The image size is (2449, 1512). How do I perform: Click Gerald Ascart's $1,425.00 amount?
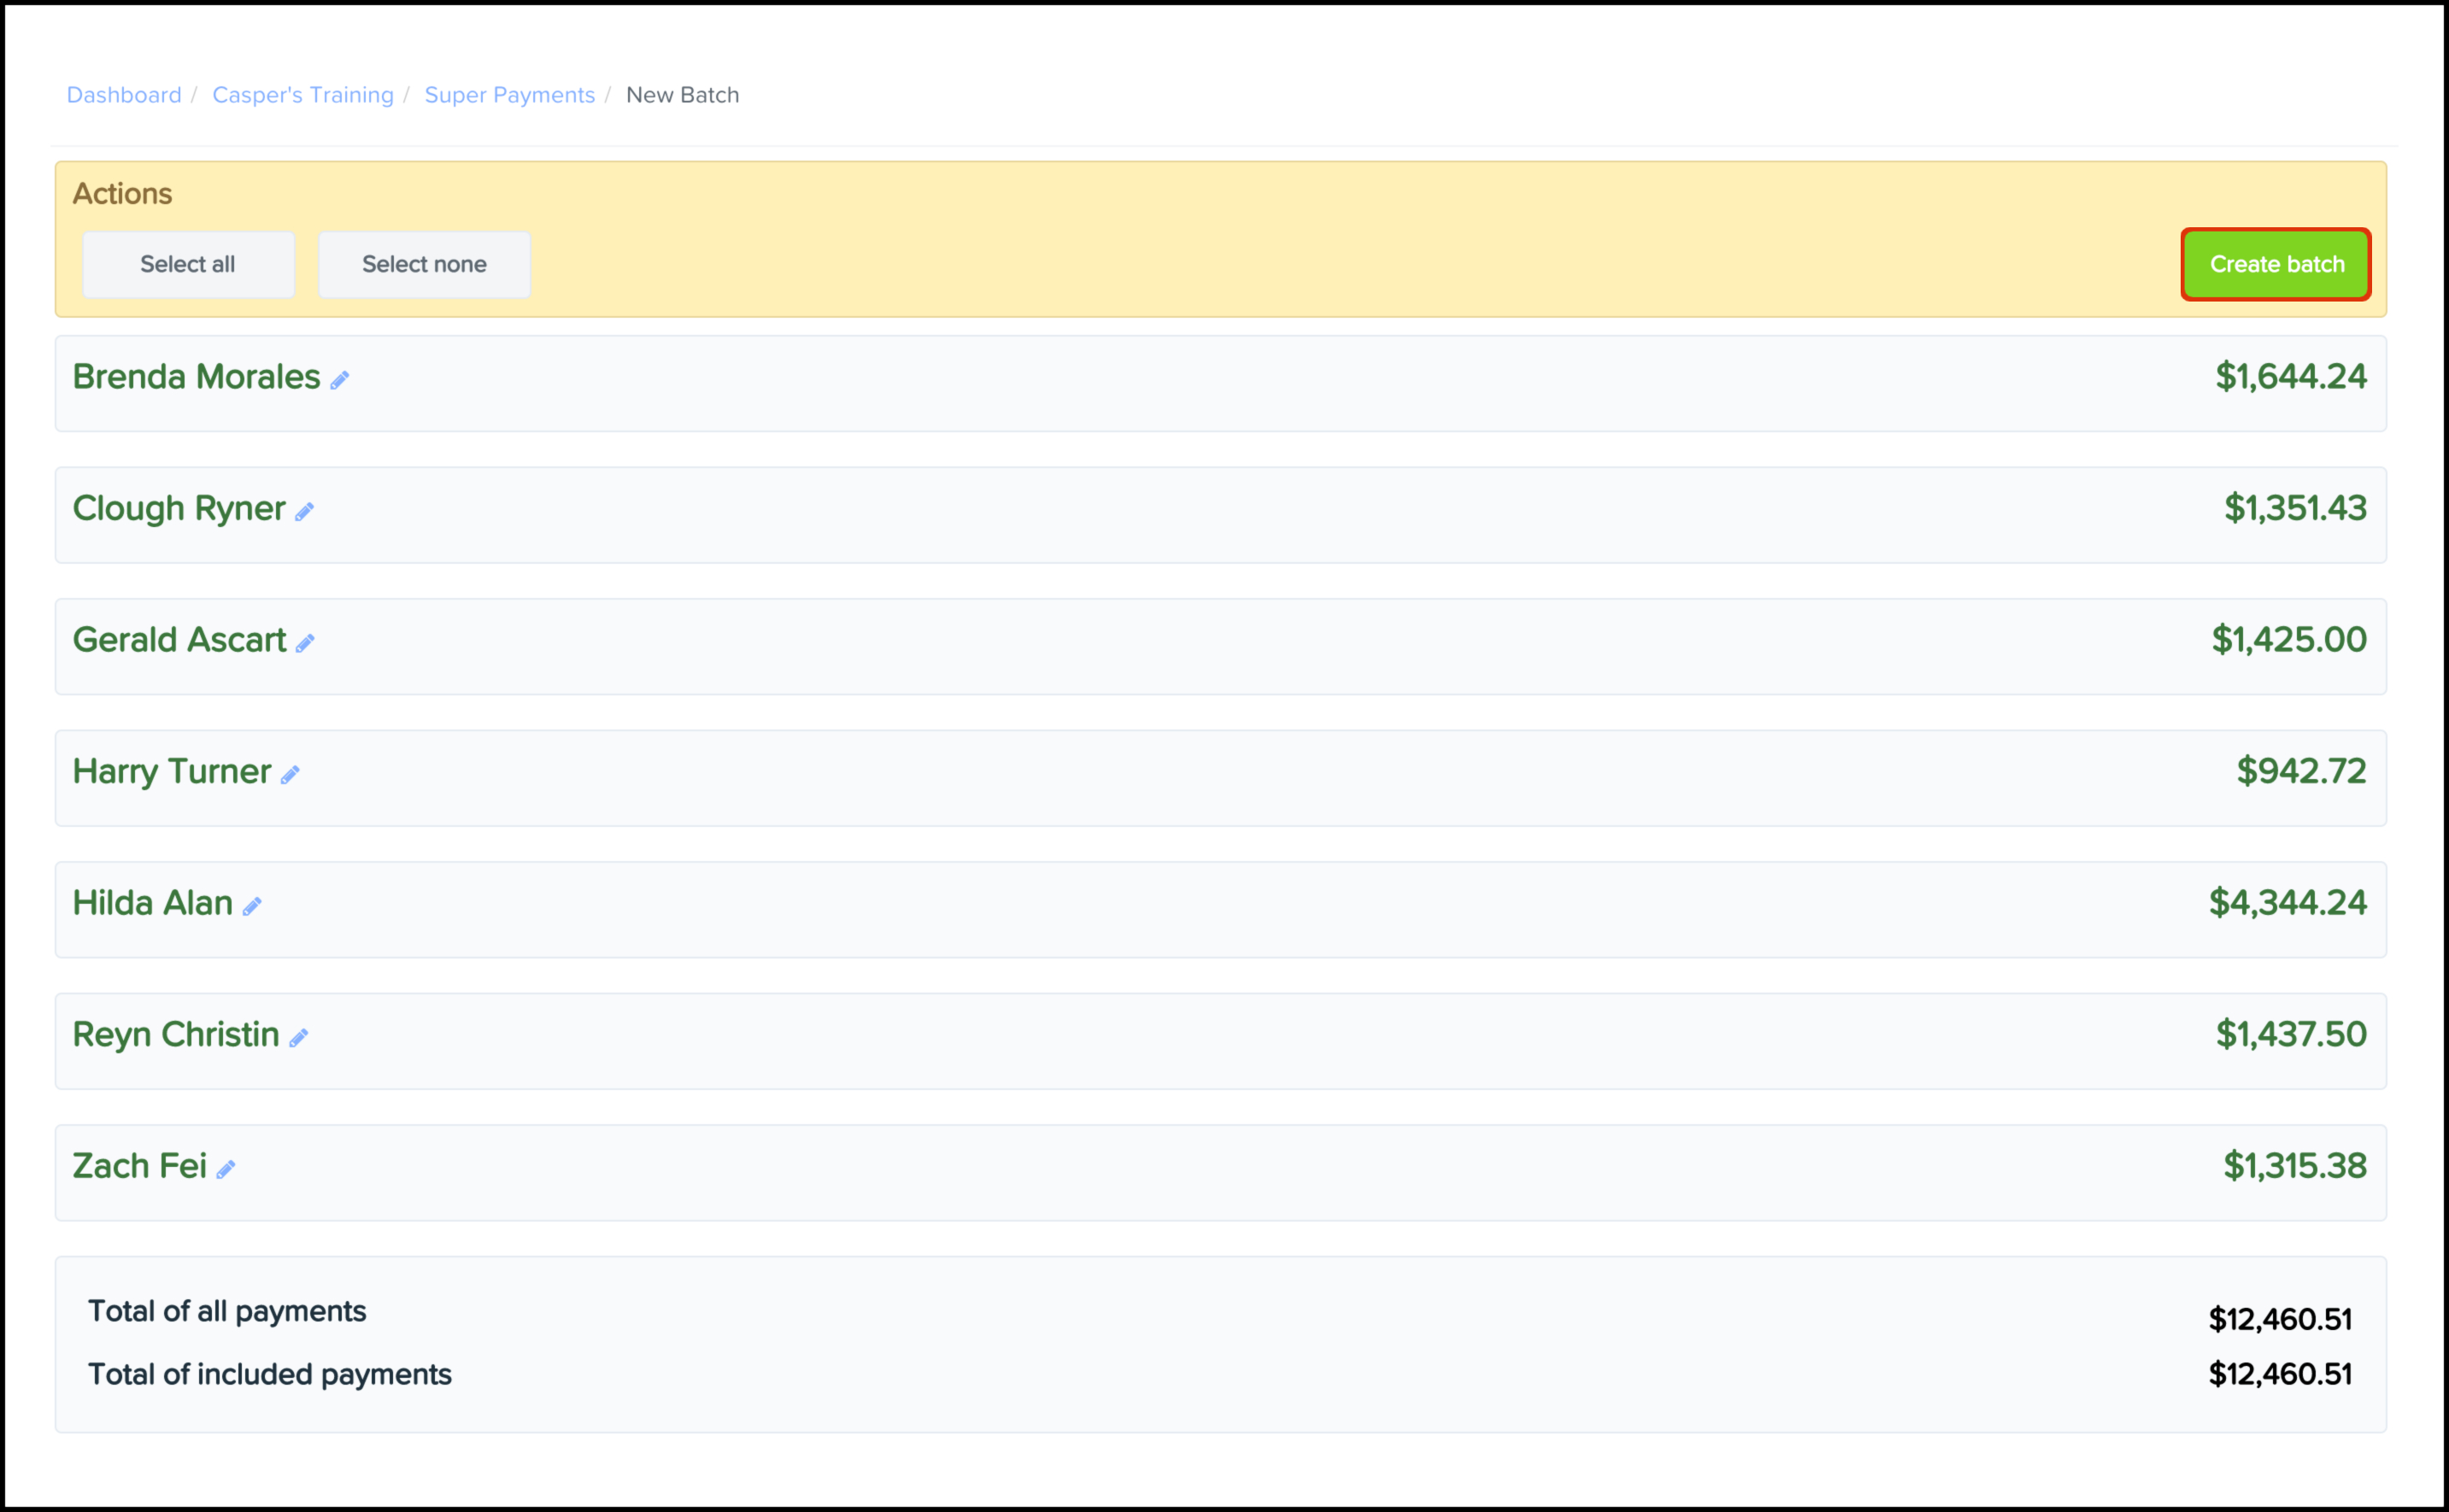[2288, 640]
